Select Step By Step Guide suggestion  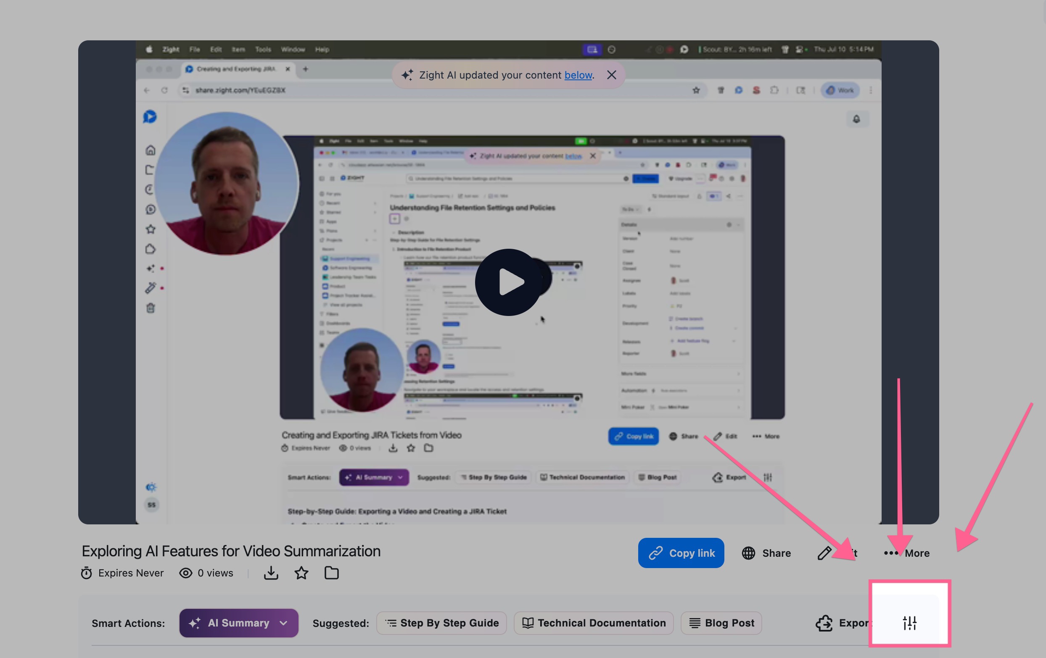coord(441,623)
